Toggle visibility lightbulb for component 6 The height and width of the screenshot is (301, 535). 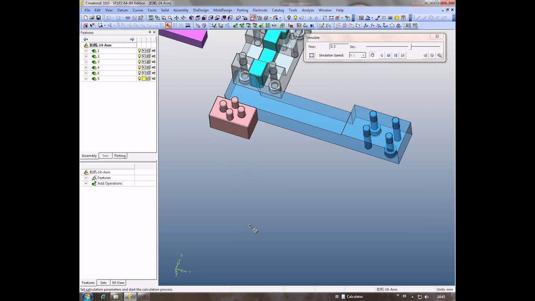pos(140,73)
